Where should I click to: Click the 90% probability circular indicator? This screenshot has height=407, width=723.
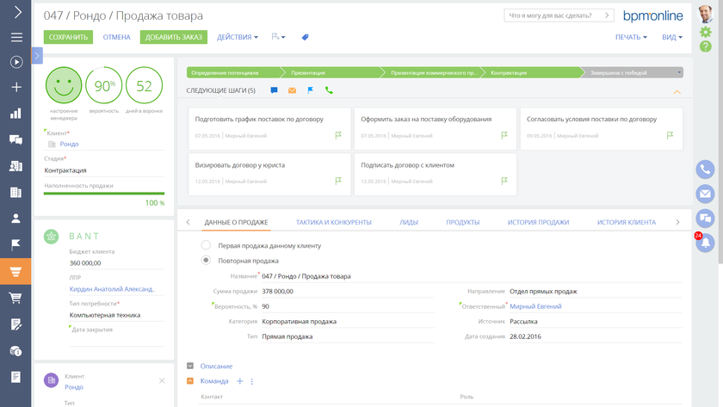click(x=104, y=85)
